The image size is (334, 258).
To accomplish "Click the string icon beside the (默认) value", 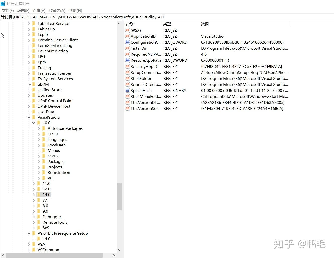I will pos(127,30).
